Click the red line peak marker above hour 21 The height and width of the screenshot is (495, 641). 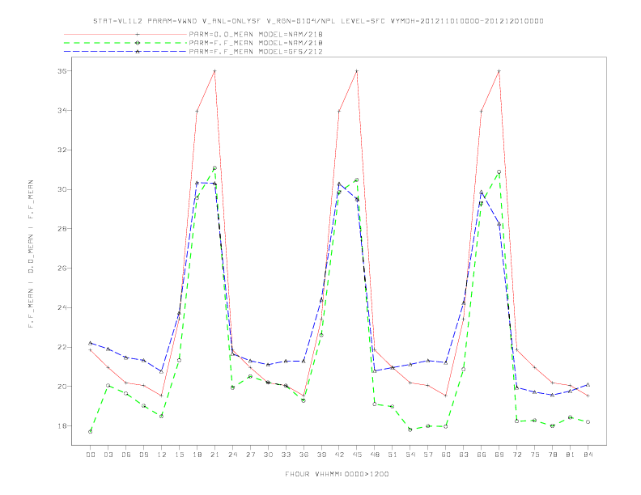point(214,70)
